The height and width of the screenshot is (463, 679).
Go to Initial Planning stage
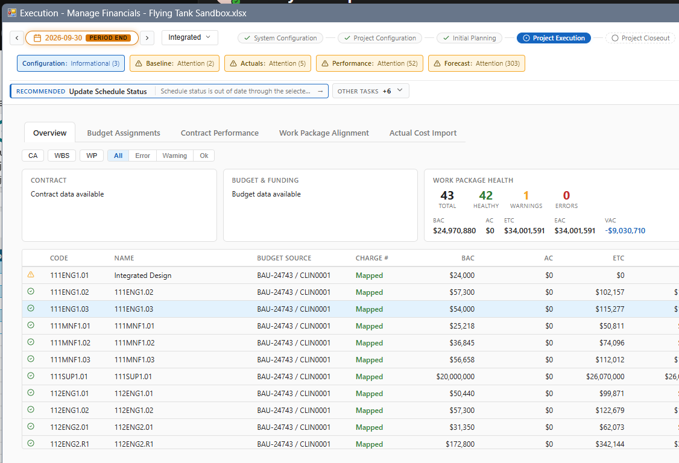pyautogui.click(x=469, y=38)
